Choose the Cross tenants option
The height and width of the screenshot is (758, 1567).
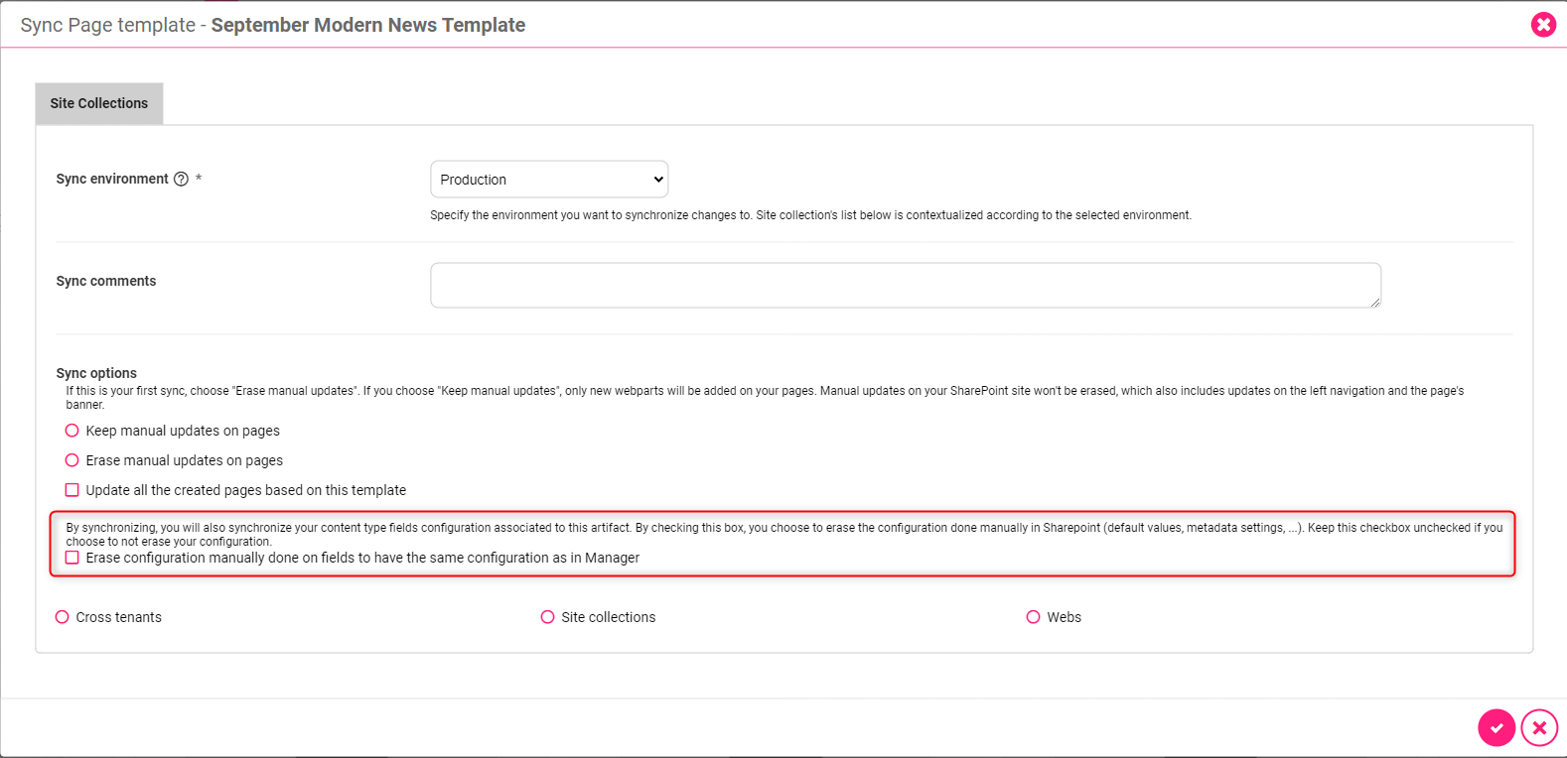62,616
